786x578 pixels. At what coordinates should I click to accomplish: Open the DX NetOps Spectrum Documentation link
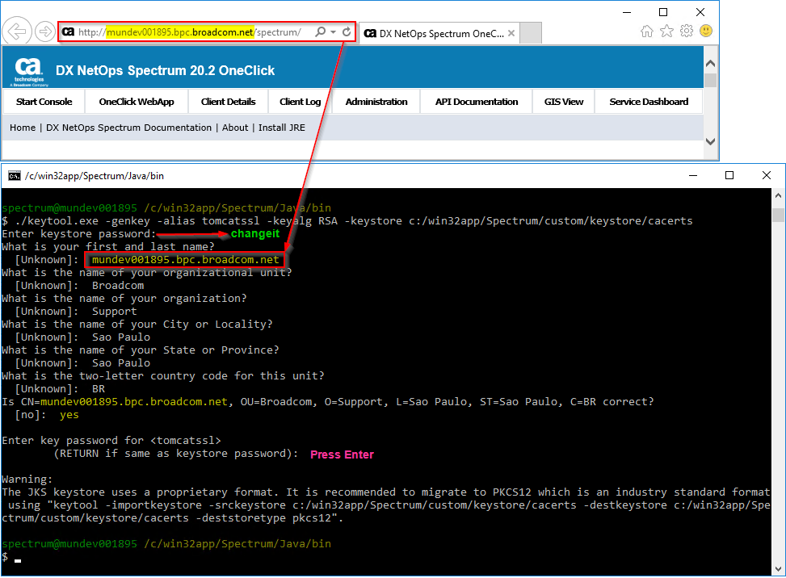click(128, 128)
